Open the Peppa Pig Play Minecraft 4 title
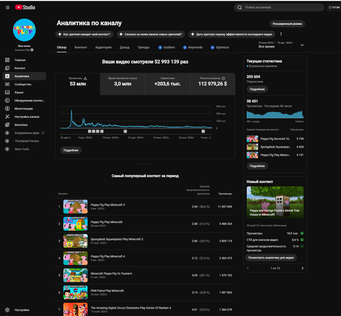 coord(108,256)
